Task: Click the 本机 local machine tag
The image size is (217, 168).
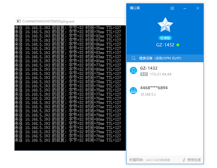Action: [144, 74]
